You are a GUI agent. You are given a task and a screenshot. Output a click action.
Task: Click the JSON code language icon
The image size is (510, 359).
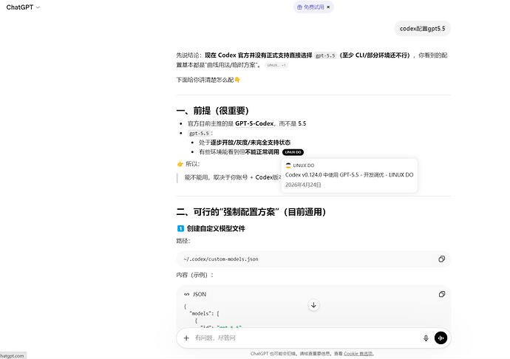187,294
